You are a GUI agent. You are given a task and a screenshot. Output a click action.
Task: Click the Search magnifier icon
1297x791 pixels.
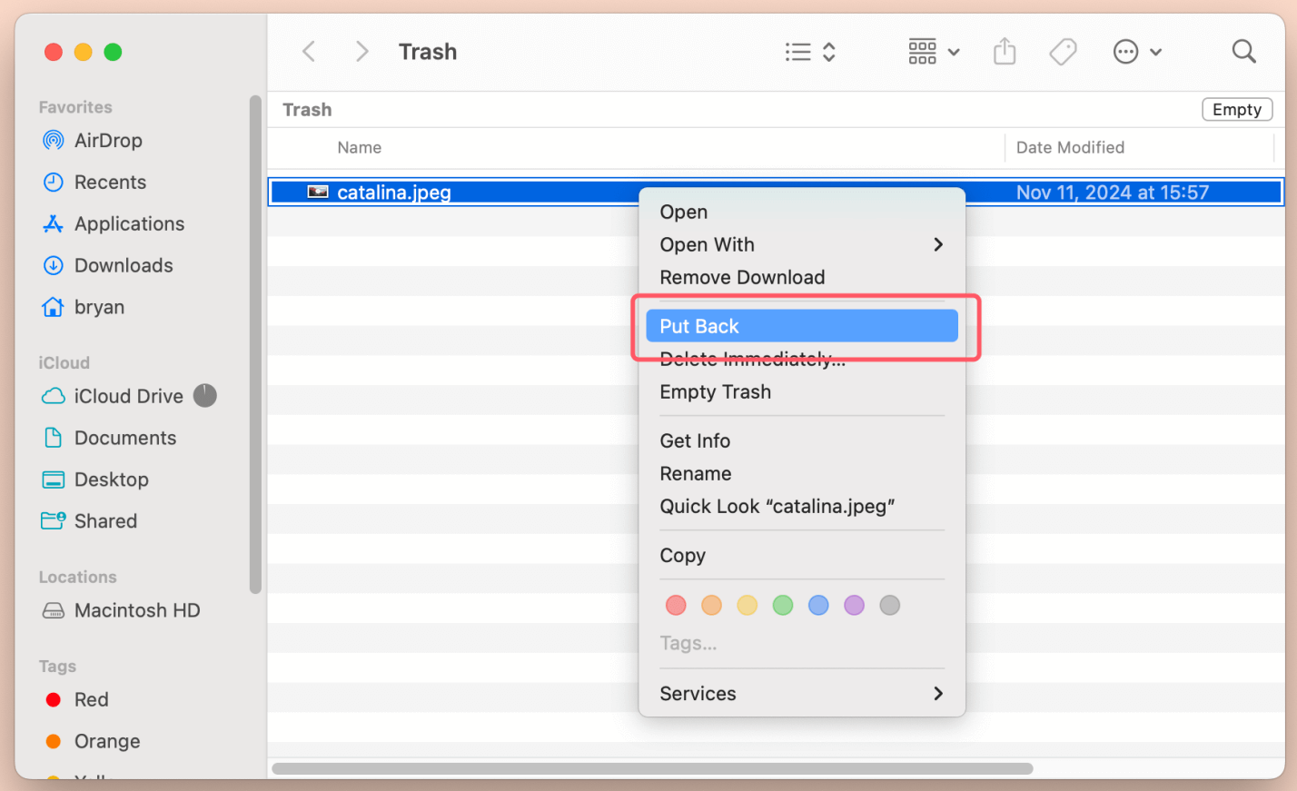1243,52
